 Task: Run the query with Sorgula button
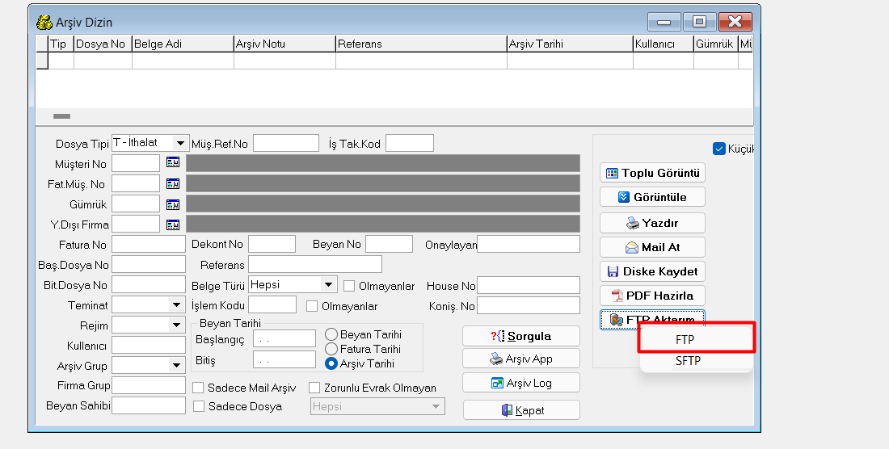pos(521,336)
